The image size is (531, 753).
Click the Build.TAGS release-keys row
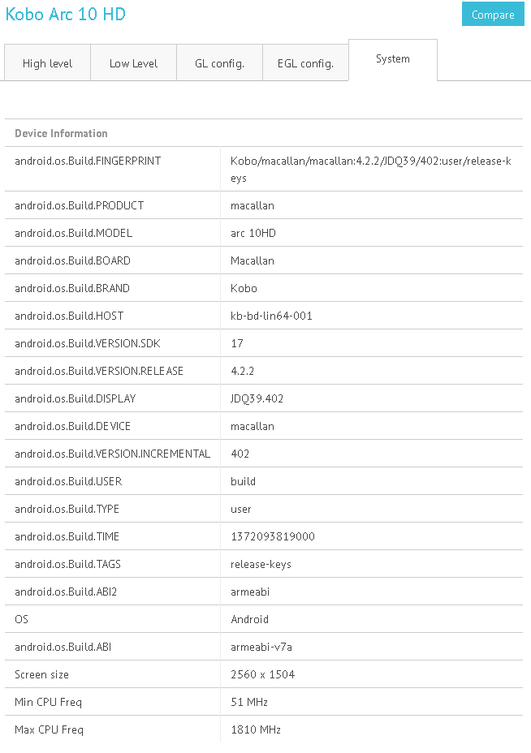[x=259, y=564]
